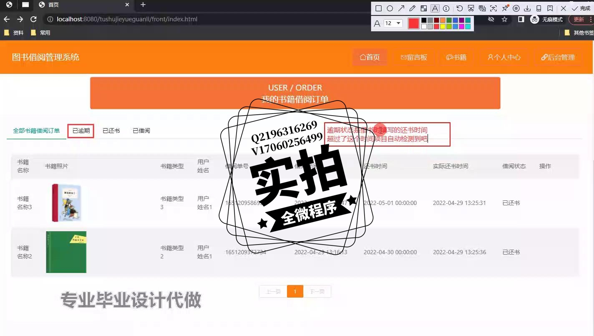
Task: Click 完成 to finish screenshot
Action: tap(581, 8)
